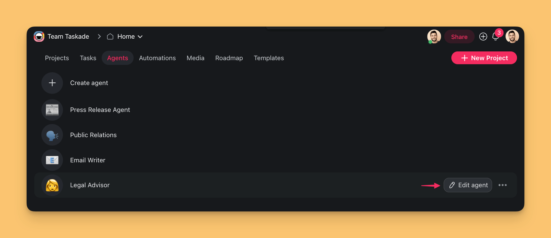
Task: Click the Edit agent button
Action: click(x=468, y=185)
